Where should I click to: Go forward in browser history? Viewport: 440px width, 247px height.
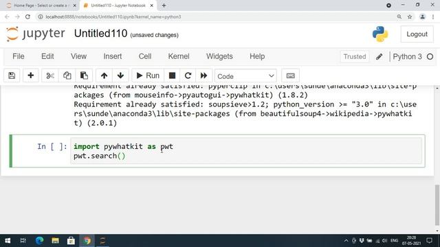(17, 16)
